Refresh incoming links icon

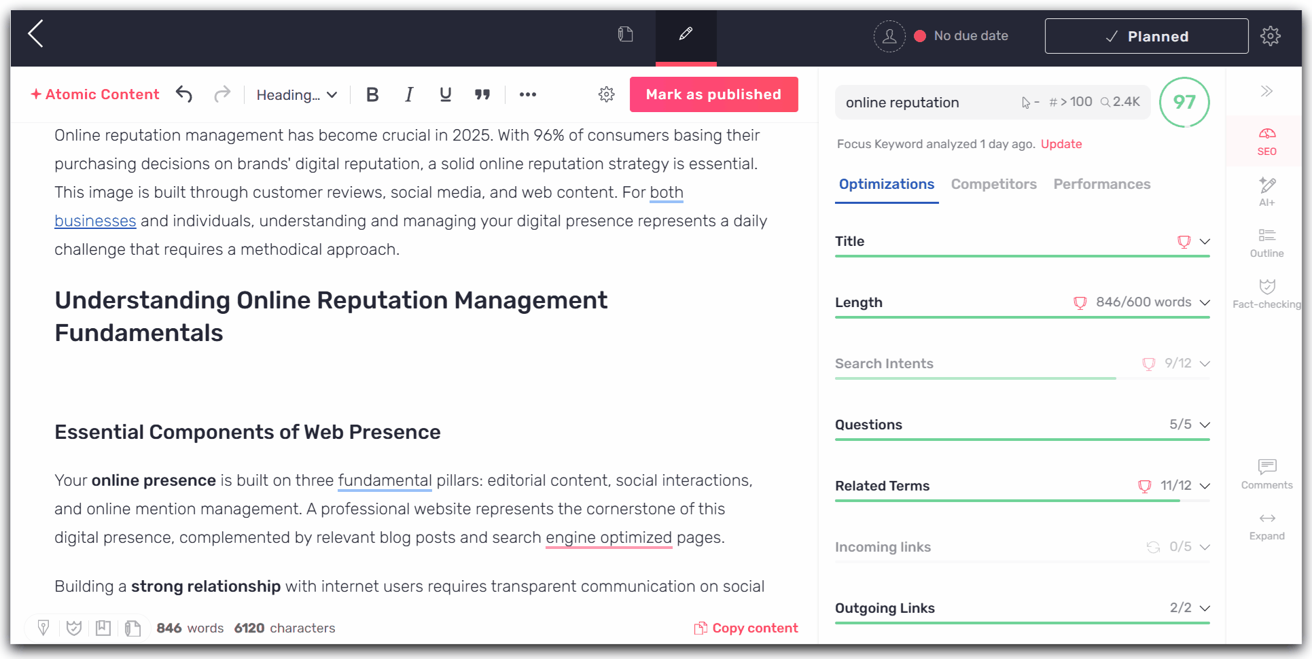tap(1153, 547)
